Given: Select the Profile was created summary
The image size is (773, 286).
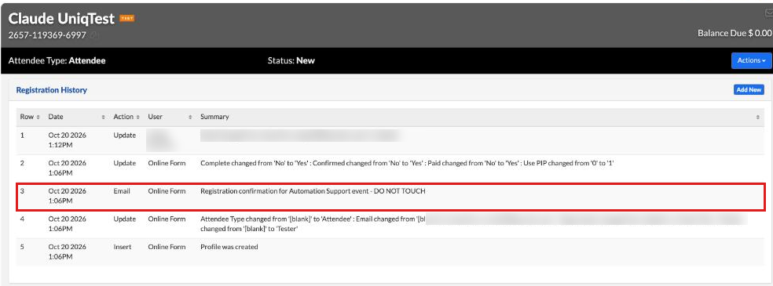Looking at the screenshot, I should (x=229, y=247).
